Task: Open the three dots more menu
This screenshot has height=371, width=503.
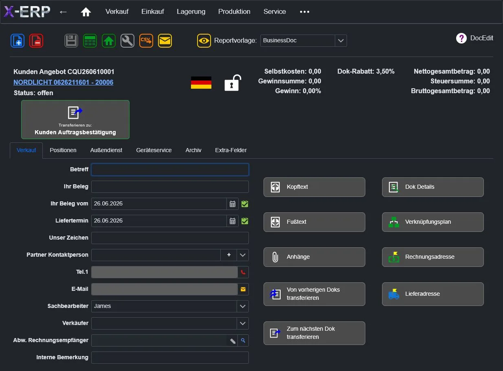Action: (x=305, y=12)
